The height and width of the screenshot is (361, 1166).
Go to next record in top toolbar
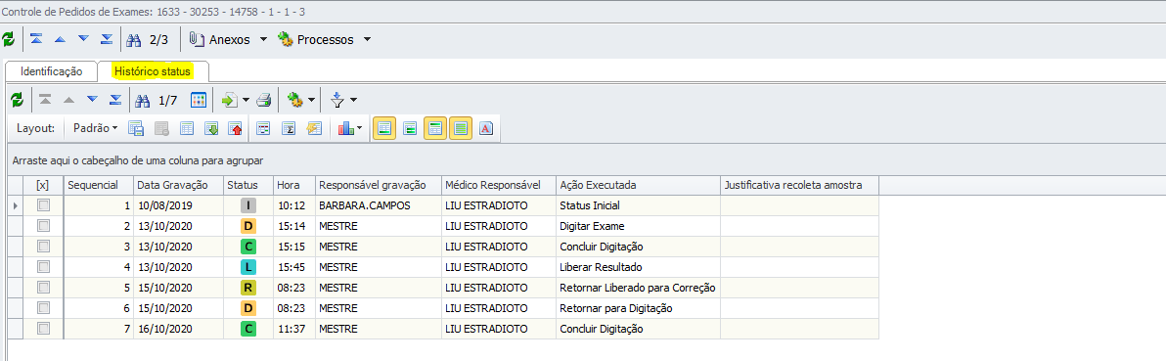coord(83,39)
